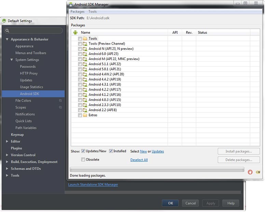265x212 pixels.
Task: Click the package icon beside Tools (Preview Channel)
Action: [x=85, y=44]
